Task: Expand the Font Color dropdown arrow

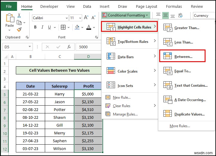Action: (94, 27)
